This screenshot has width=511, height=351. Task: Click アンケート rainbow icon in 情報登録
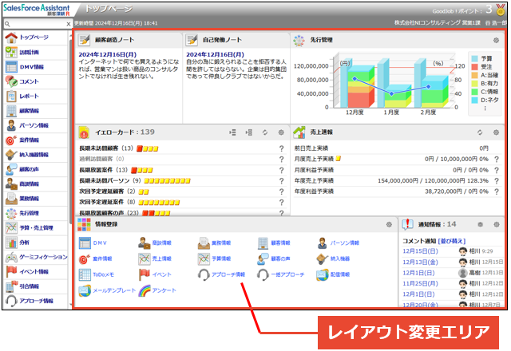[x=145, y=290]
